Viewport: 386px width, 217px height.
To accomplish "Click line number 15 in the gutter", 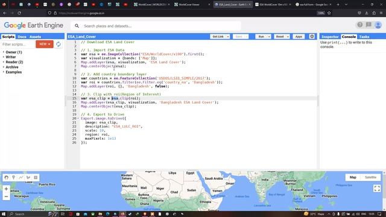I will pos(74,98).
